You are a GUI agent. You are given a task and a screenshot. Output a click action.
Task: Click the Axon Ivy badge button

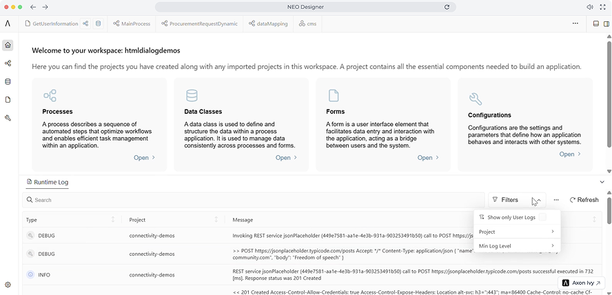point(581,283)
